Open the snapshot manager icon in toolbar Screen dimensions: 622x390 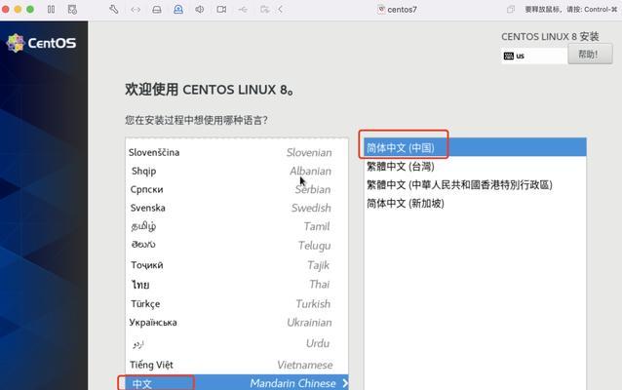(72, 9)
